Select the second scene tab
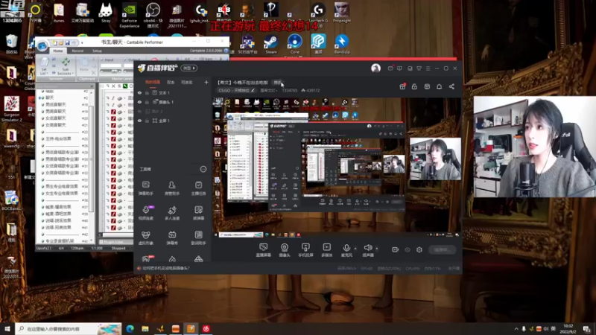 coord(171,82)
